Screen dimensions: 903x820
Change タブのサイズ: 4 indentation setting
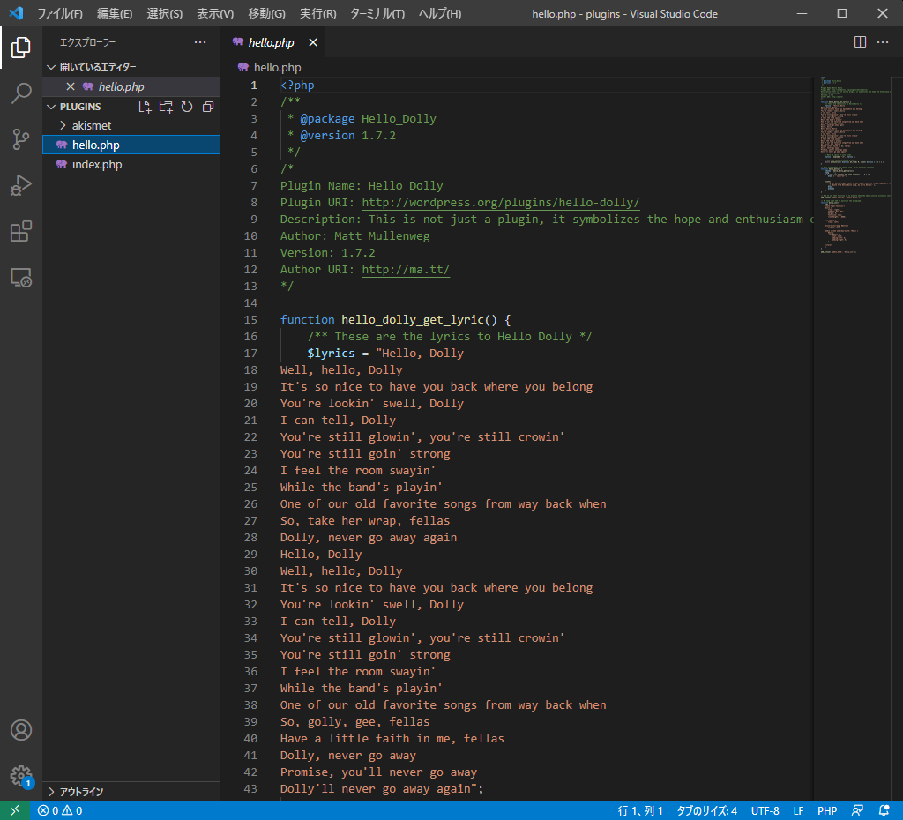point(706,810)
